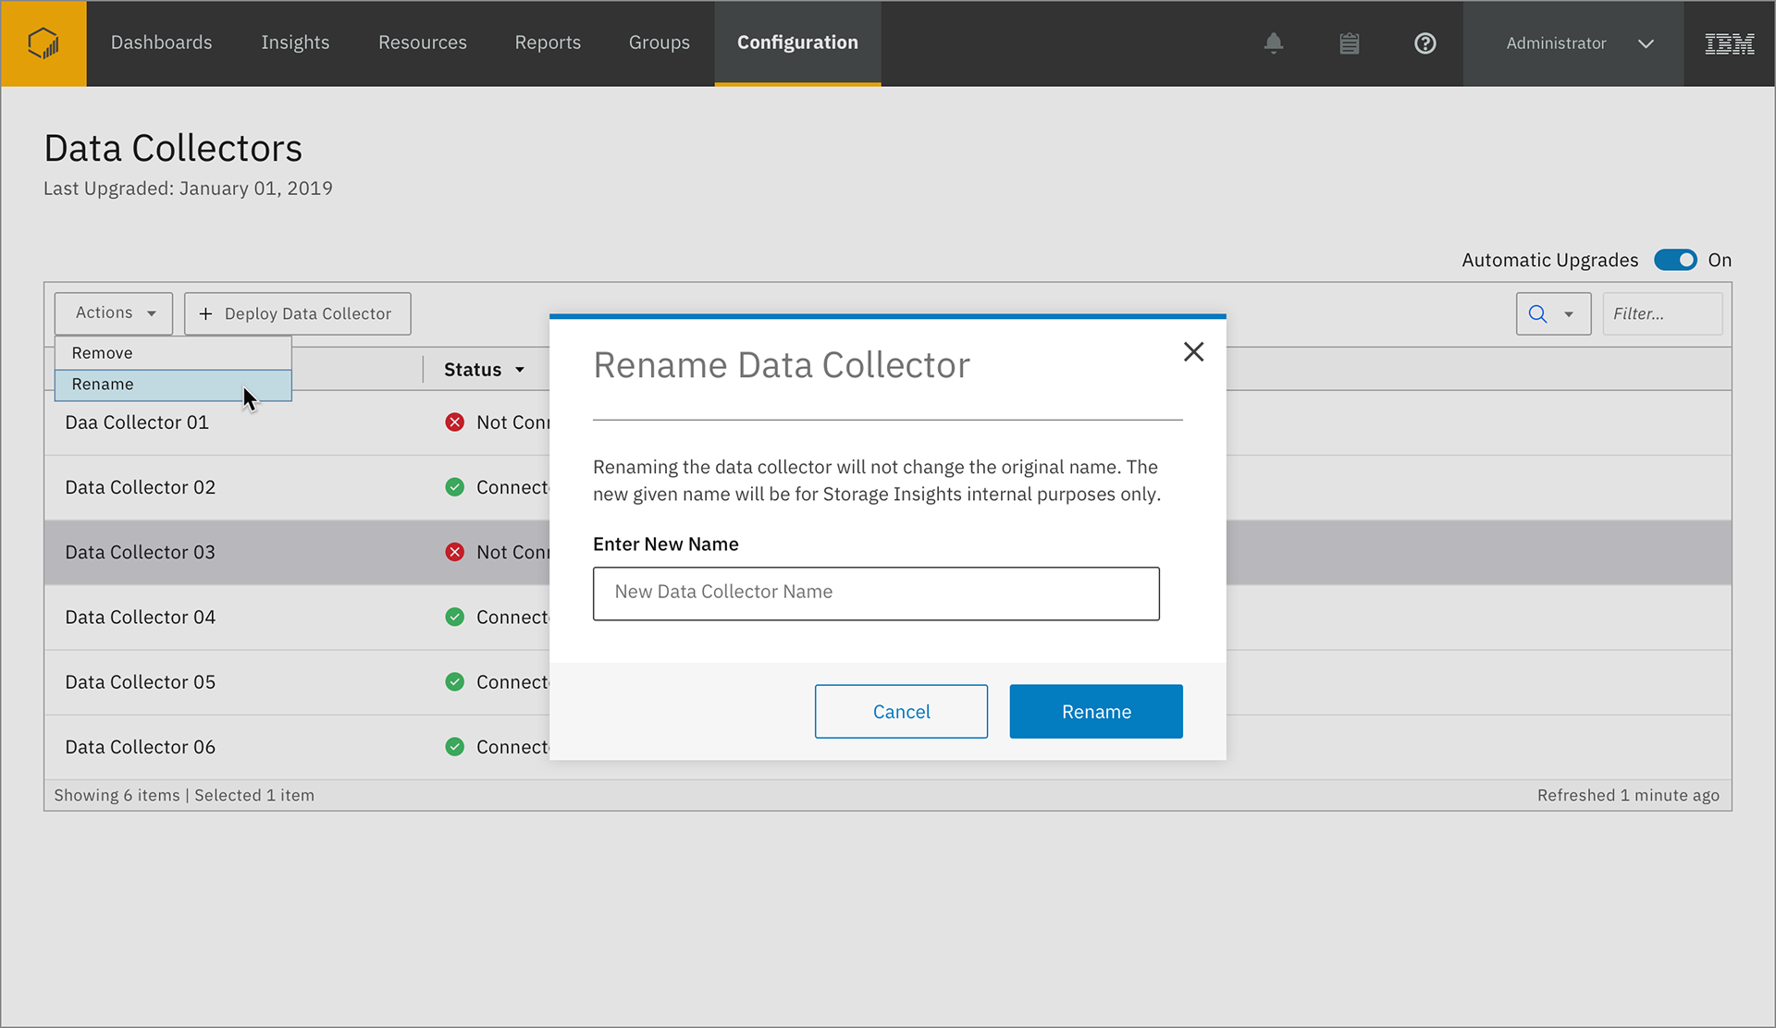
Task: Click the New Data Collector Name field
Action: tap(875, 593)
